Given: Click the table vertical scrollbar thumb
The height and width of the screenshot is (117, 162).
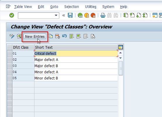Looking at the screenshot, I should tap(121, 68).
